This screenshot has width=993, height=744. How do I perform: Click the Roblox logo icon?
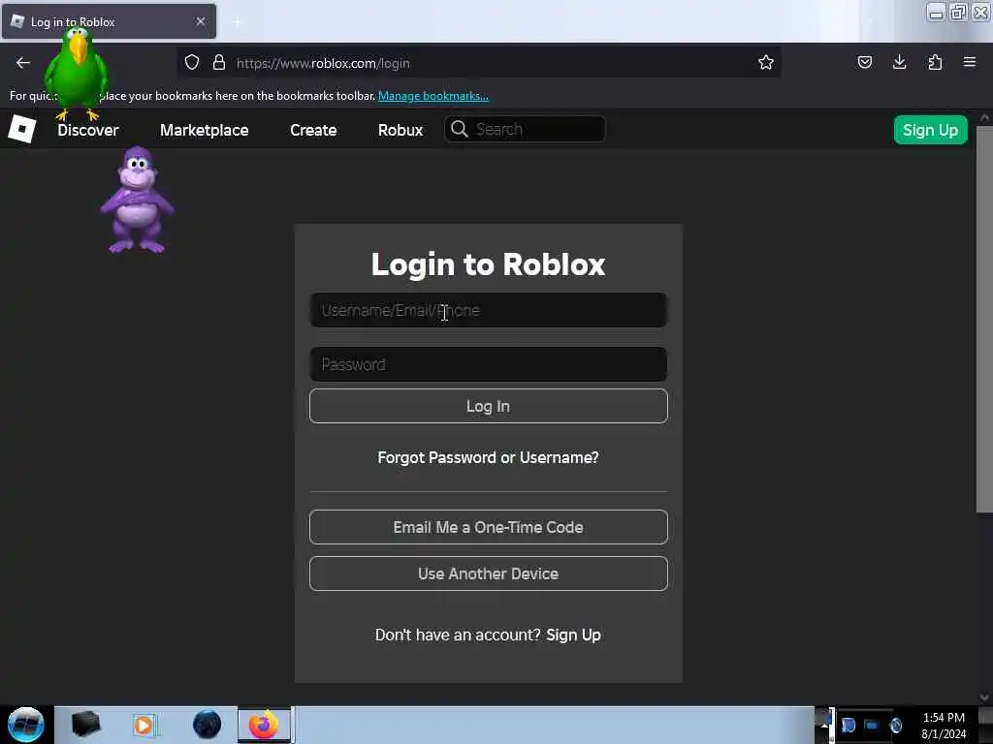pyautogui.click(x=22, y=129)
